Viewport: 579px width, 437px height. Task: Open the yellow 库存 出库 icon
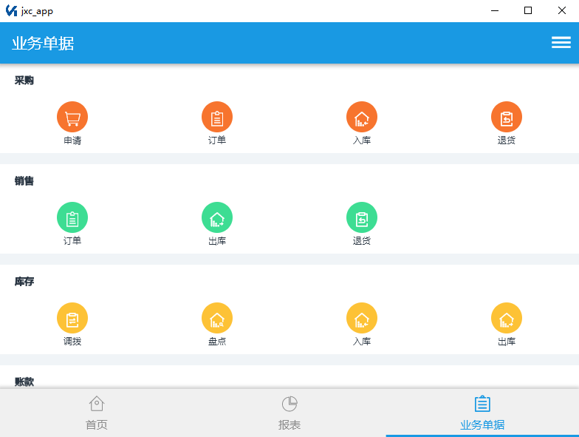[x=507, y=318]
